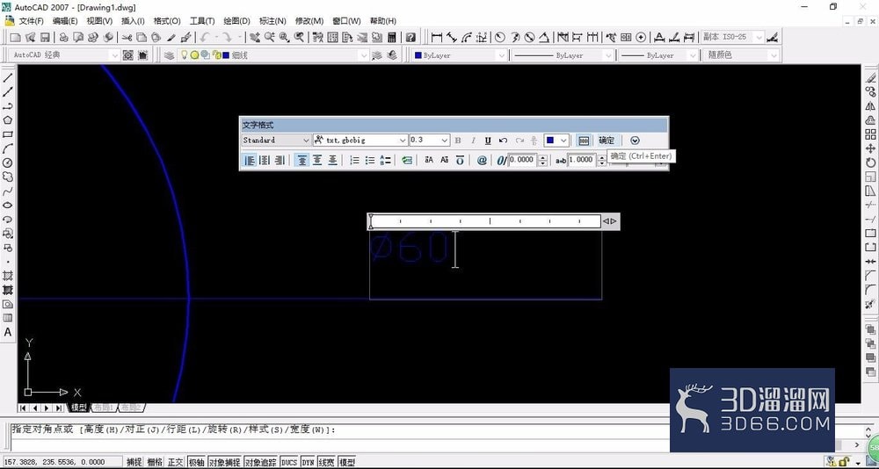Toggle DYN dynamic input in status bar
This screenshot has height=469, width=879.
(308, 462)
